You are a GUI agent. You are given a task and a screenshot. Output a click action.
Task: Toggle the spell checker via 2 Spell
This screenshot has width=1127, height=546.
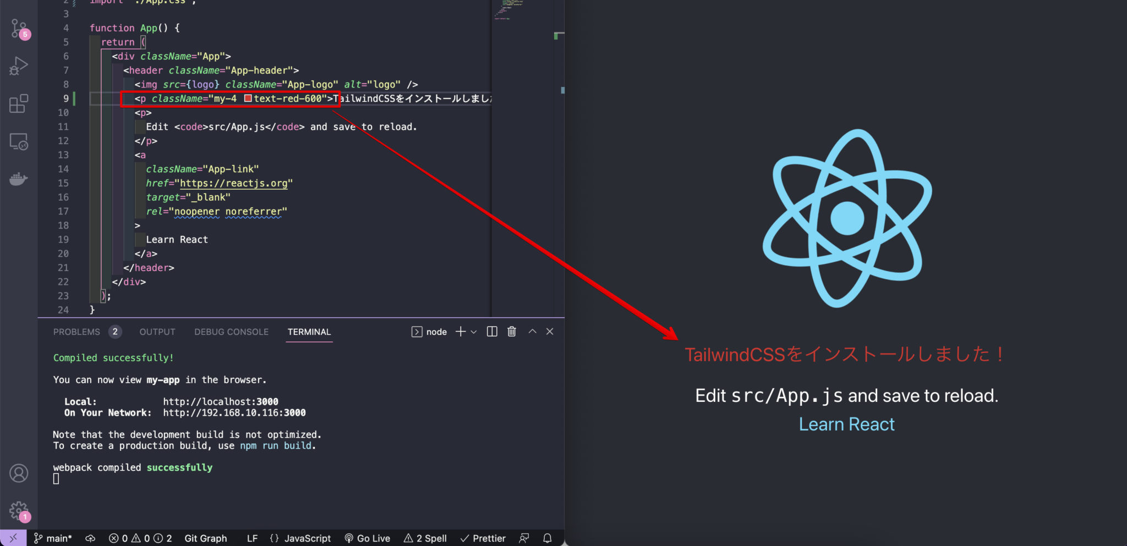coord(425,538)
